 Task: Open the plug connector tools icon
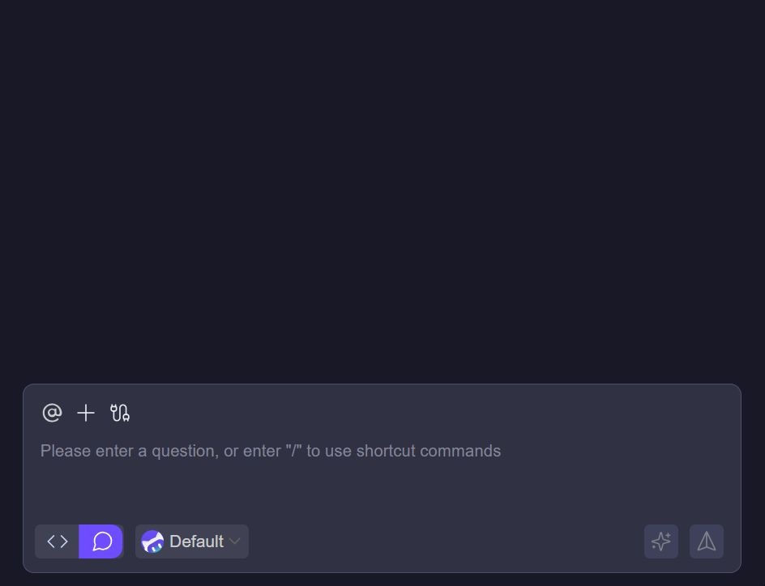pyautogui.click(x=120, y=414)
